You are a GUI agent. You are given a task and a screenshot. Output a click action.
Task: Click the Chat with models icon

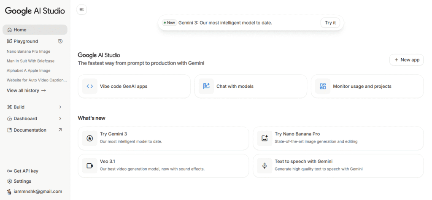click(206, 86)
